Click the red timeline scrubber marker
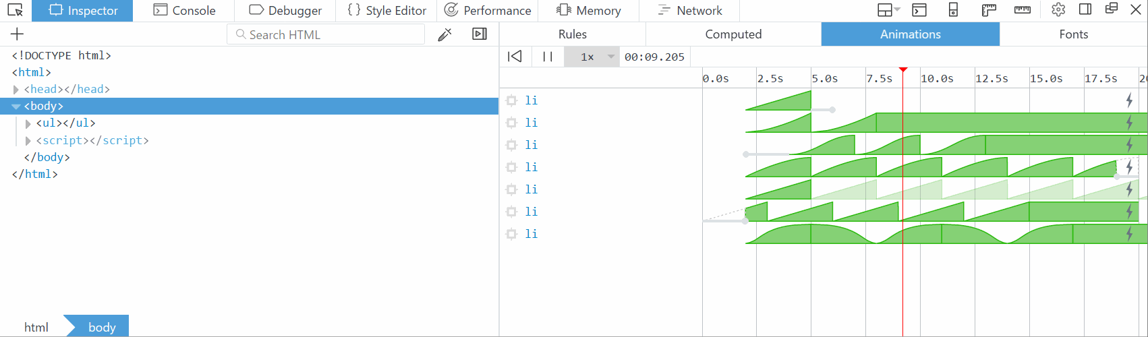1148x337 pixels. [x=903, y=70]
